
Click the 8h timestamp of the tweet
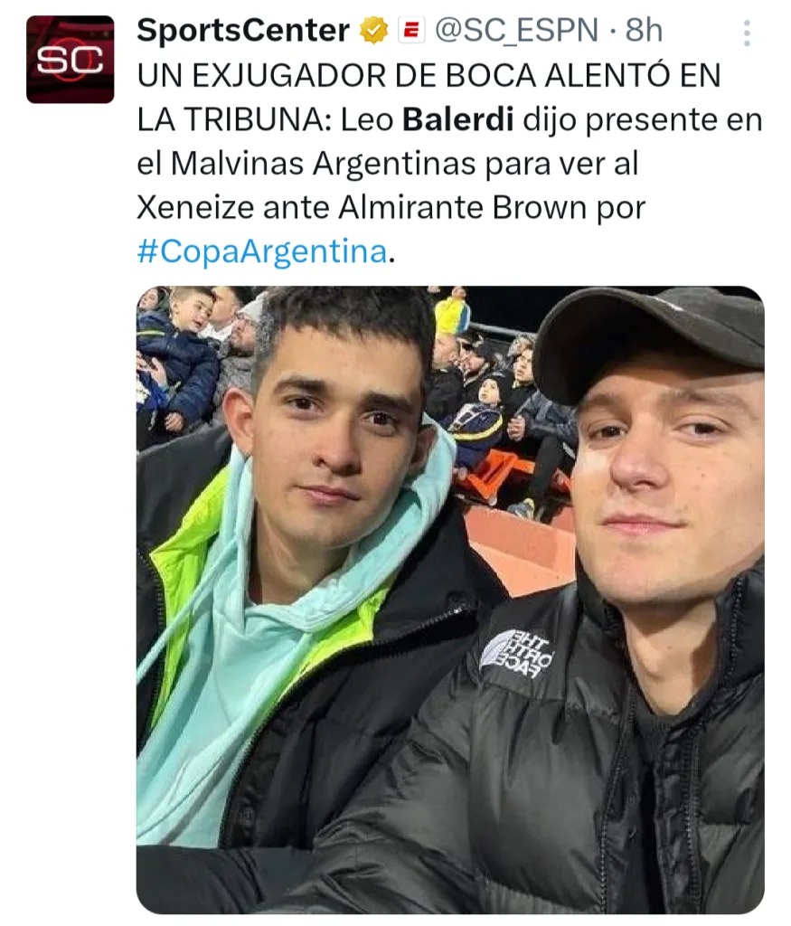644,30
